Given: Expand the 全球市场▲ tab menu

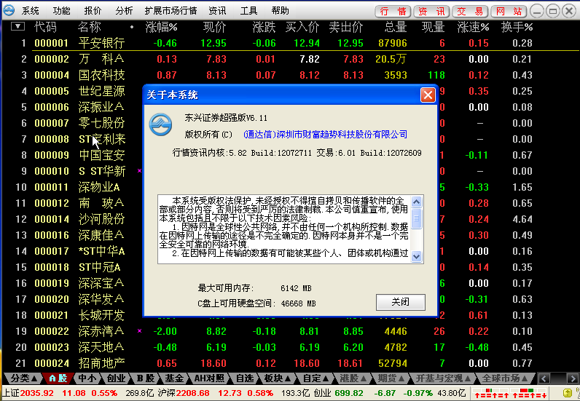Looking at the screenshot, I should pos(505,378).
